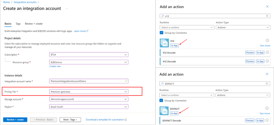Click the In App badge under EDIFACT
This screenshot has height=125, width=274.
point(174,113)
